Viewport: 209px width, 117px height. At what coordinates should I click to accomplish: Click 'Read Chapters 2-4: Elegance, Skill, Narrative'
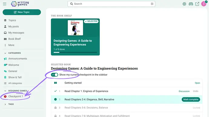point(89,99)
